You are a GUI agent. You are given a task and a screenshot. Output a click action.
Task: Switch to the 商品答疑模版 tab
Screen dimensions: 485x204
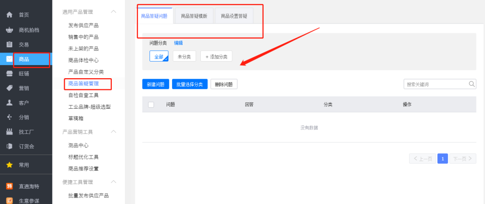click(x=194, y=16)
